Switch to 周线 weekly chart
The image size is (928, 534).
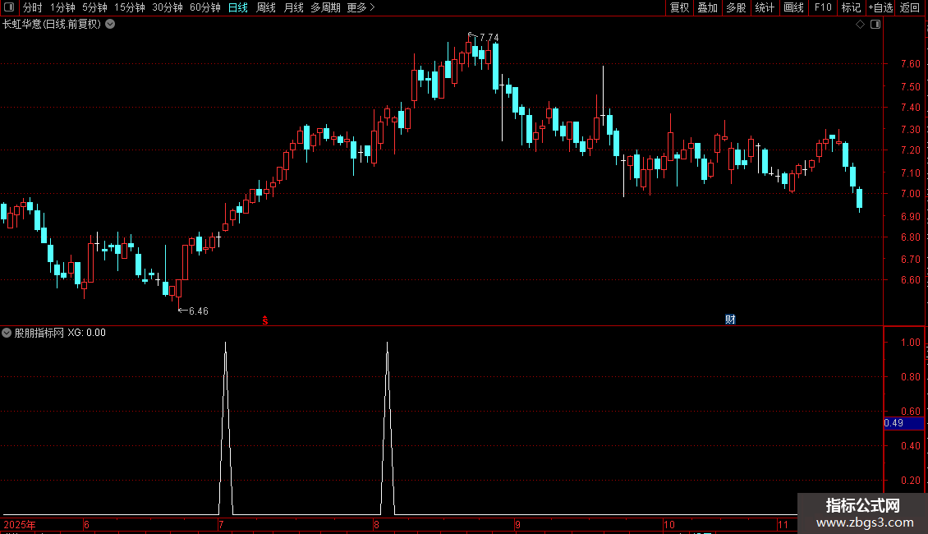pyautogui.click(x=266, y=7)
